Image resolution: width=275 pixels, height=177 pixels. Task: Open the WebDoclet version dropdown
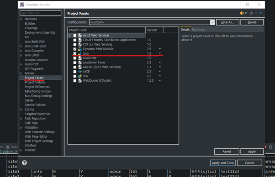(x=160, y=80)
